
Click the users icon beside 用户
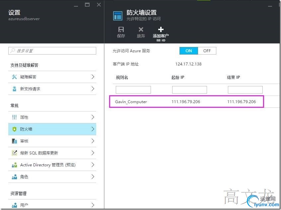(14, 205)
